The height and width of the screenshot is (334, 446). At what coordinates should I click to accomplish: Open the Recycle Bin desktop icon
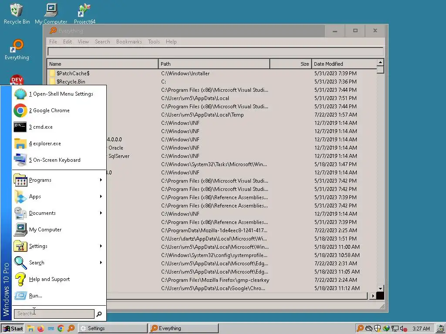[17, 13]
